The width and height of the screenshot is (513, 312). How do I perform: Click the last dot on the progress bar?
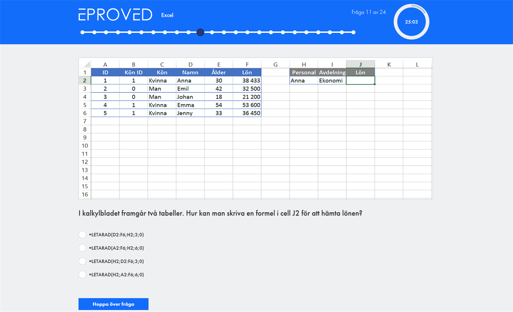[353, 32]
